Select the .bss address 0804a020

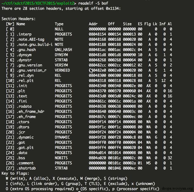point(97,158)
